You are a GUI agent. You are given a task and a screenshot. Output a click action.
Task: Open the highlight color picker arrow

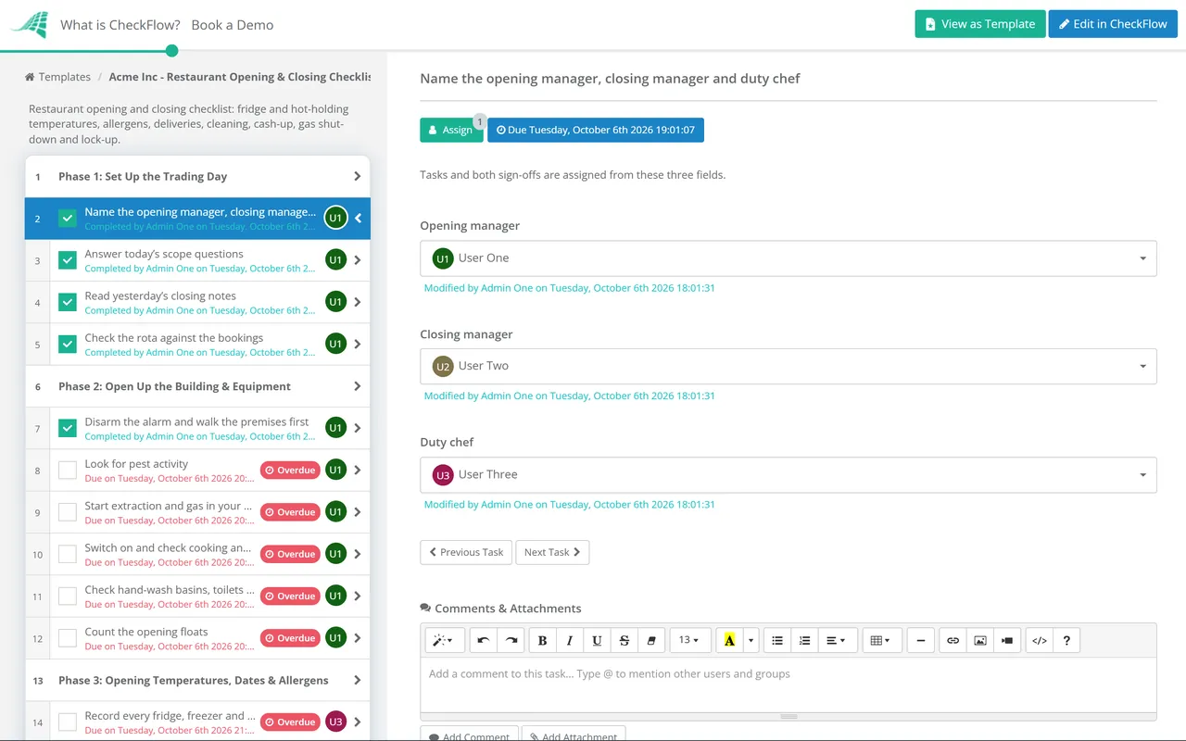751,640
